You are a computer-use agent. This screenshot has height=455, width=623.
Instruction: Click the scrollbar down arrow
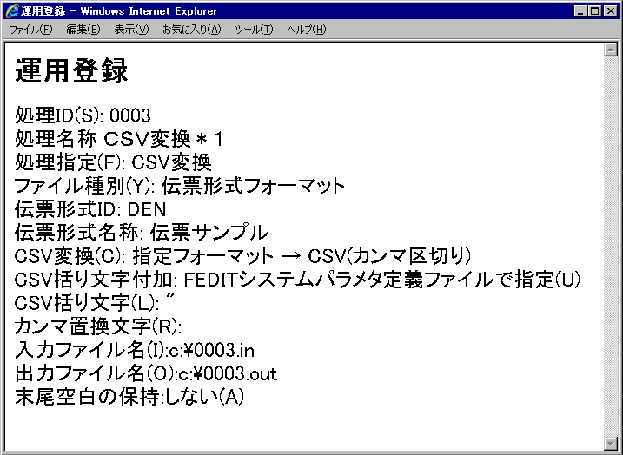click(610, 443)
